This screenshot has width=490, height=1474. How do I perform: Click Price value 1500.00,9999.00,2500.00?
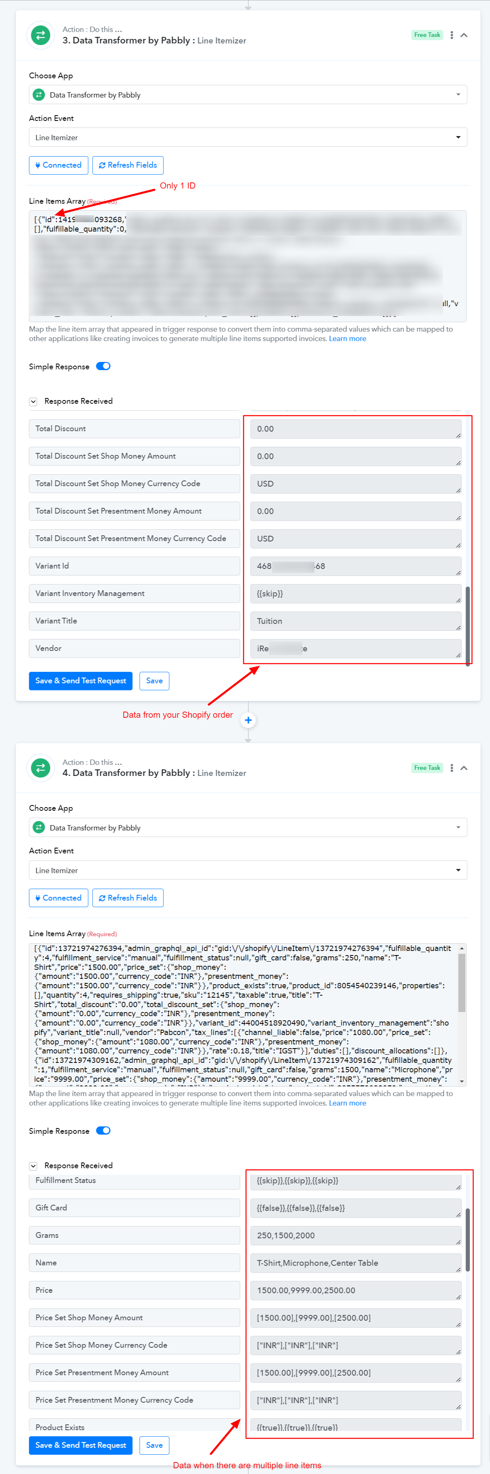[x=356, y=1290]
